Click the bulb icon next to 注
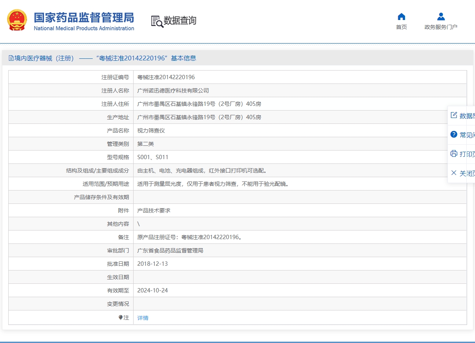Viewport: 475px width, 343px height. click(x=121, y=318)
